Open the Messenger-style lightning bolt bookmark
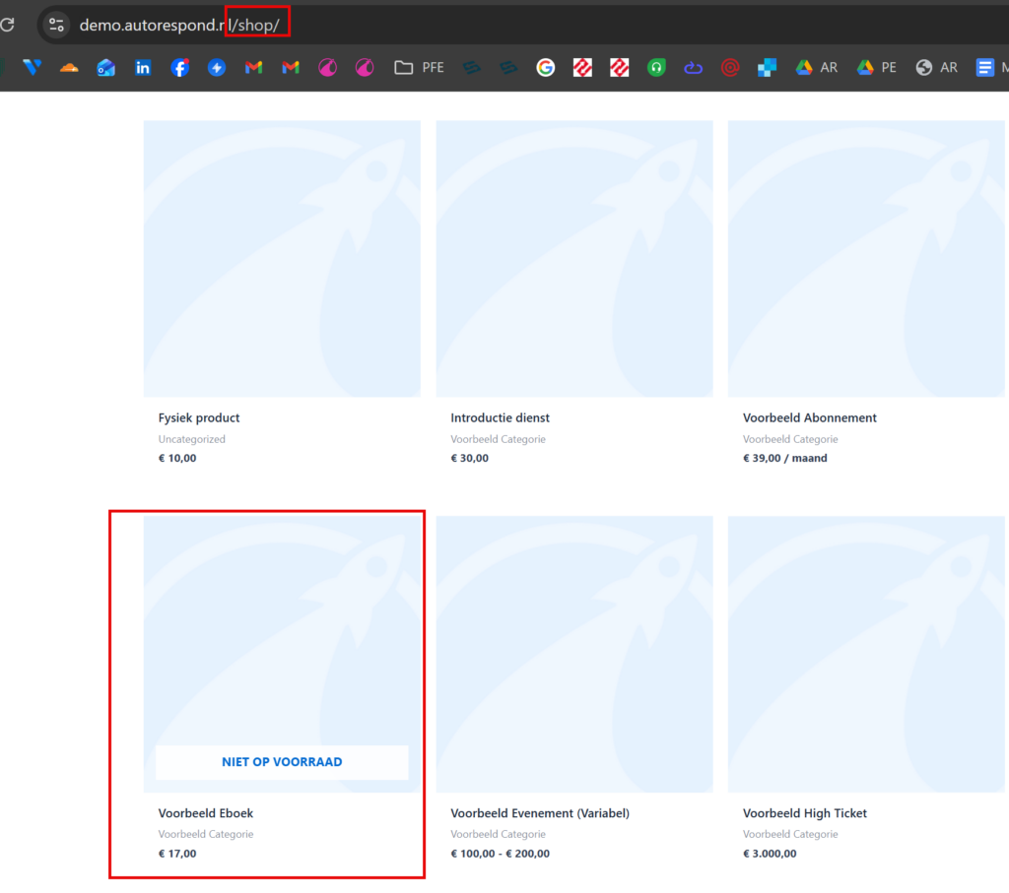 (217, 67)
